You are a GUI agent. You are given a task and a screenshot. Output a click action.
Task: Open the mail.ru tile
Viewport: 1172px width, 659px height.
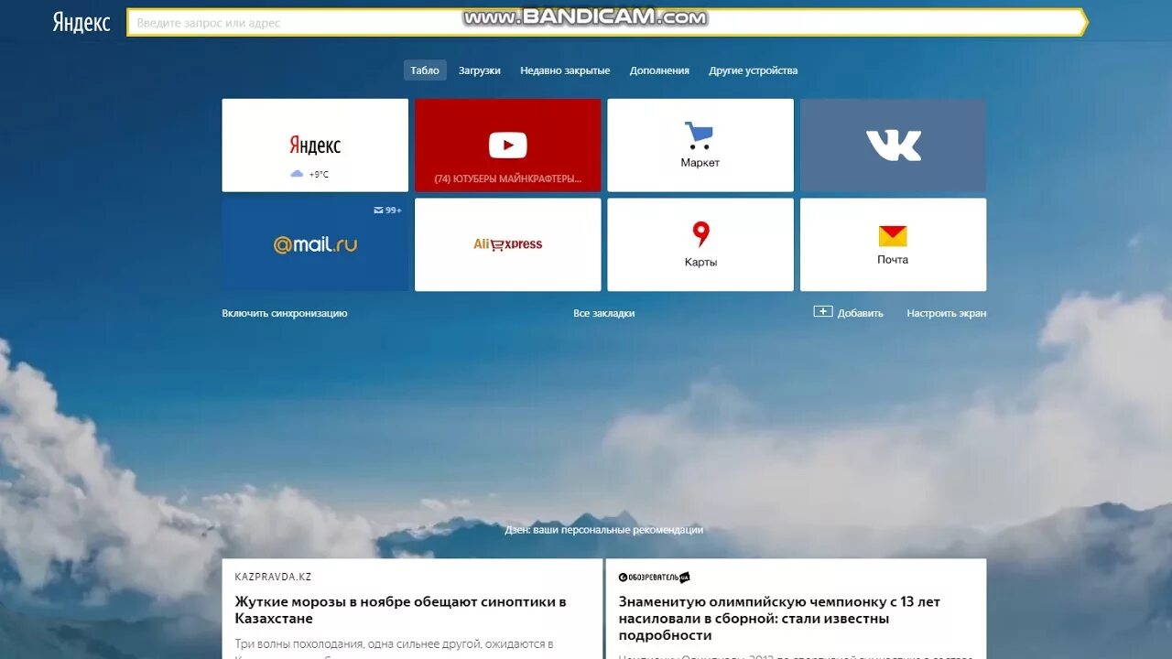(315, 245)
